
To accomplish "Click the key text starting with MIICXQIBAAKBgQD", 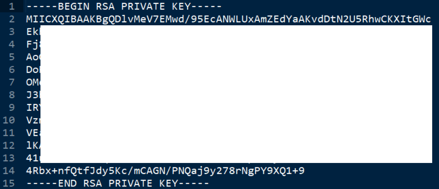I will (228, 19).
